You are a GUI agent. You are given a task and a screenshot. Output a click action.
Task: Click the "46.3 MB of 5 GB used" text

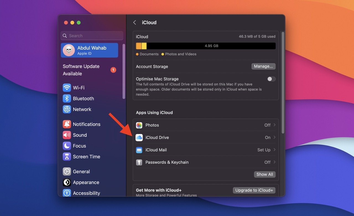[x=257, y=36]
